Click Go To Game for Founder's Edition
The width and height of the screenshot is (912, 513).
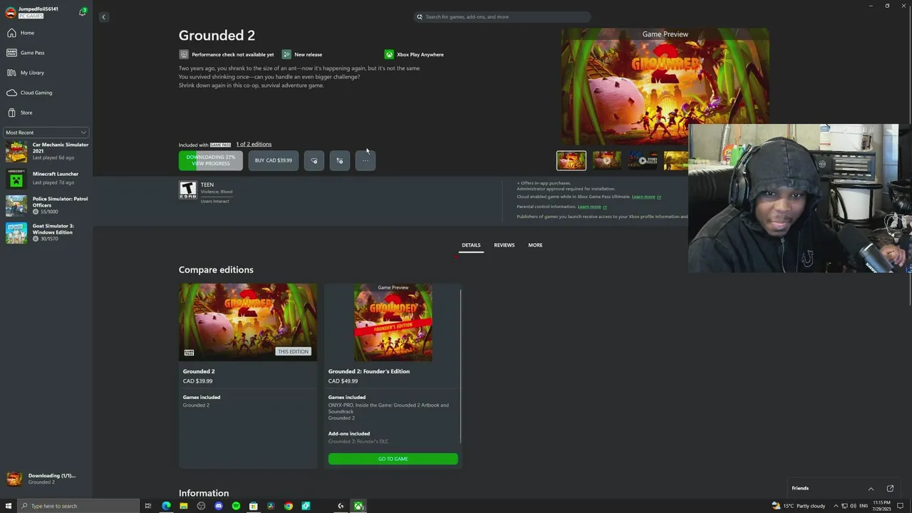393,459
